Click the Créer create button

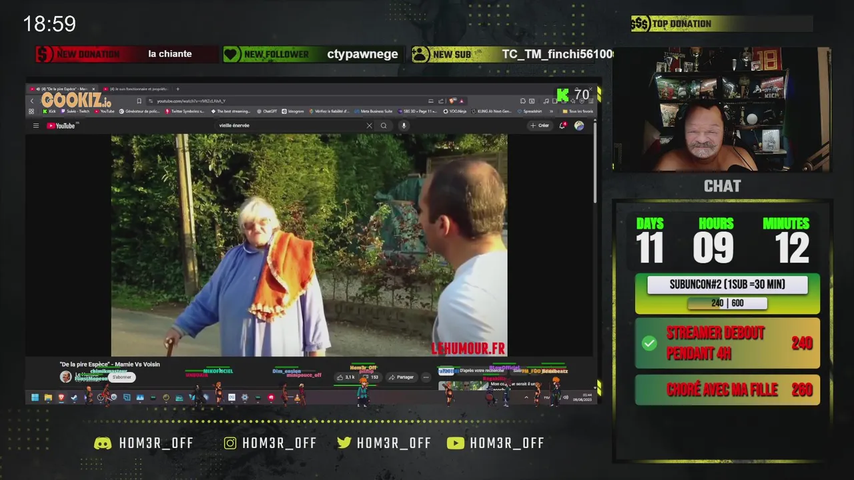coord(540,125)
